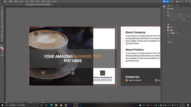Swap fill and stroke arrow
This screenshot has width=191, height=107.
tap(3, 46)
